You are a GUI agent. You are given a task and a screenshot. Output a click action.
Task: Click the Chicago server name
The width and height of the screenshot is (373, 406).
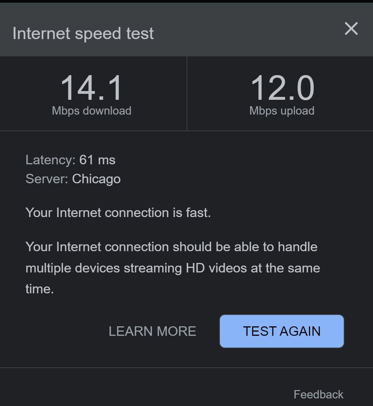tap(96, 179)
